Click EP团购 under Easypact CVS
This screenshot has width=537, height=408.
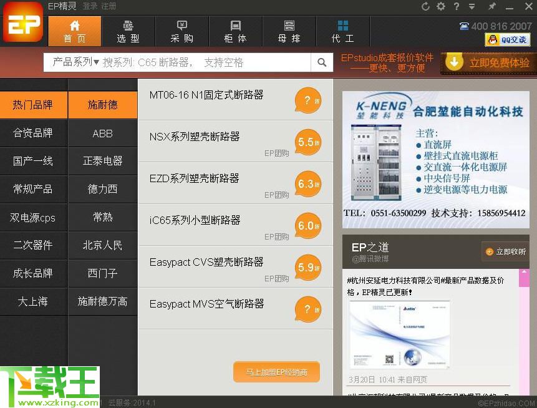pyautogui.click(x=277, y=278)
